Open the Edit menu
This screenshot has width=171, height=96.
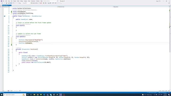coord(6,1)
